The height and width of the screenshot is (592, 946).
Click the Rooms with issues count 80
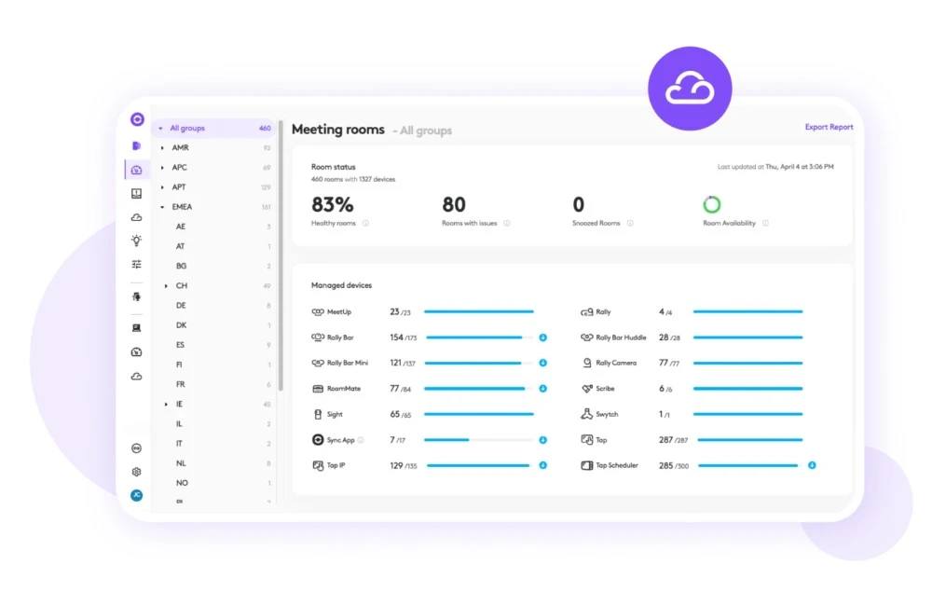click(454, 204)
